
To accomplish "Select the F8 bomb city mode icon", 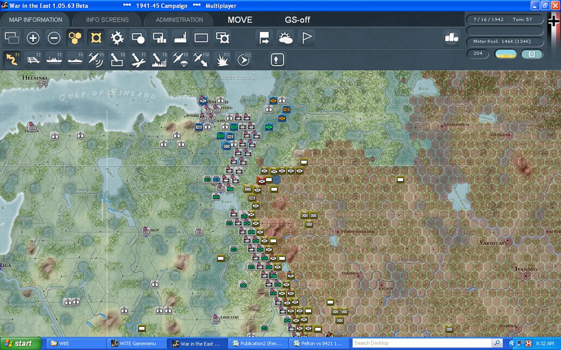I will pyautogui.click(x=159, y=59).
